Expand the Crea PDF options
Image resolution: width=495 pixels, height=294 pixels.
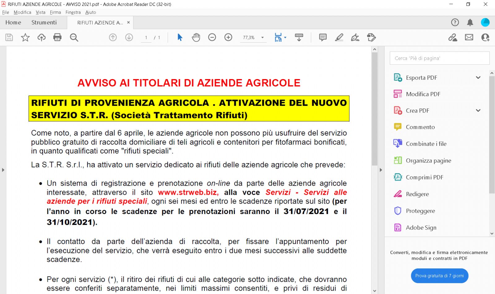(x=478, y=111)
